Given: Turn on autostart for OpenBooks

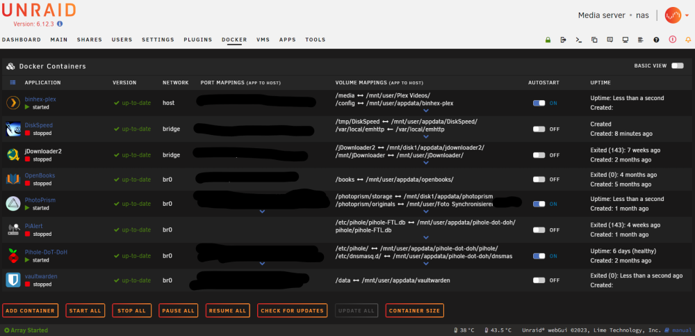Looking at the screenshot, I should tap(539, 179).
